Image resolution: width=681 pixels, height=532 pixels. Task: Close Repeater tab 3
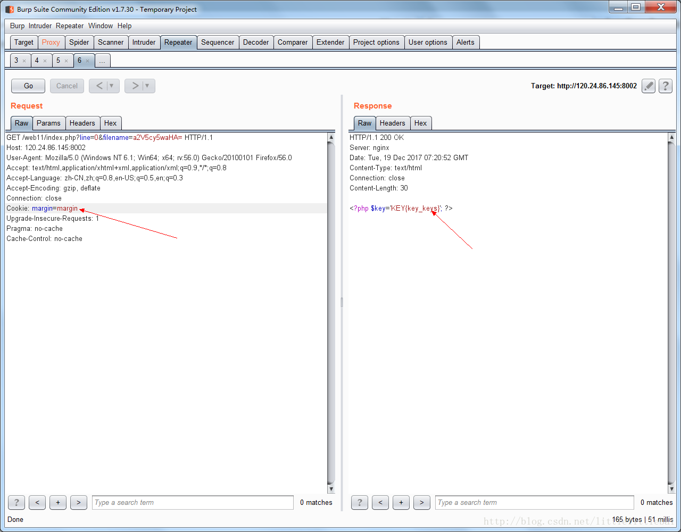click(24, 61)
